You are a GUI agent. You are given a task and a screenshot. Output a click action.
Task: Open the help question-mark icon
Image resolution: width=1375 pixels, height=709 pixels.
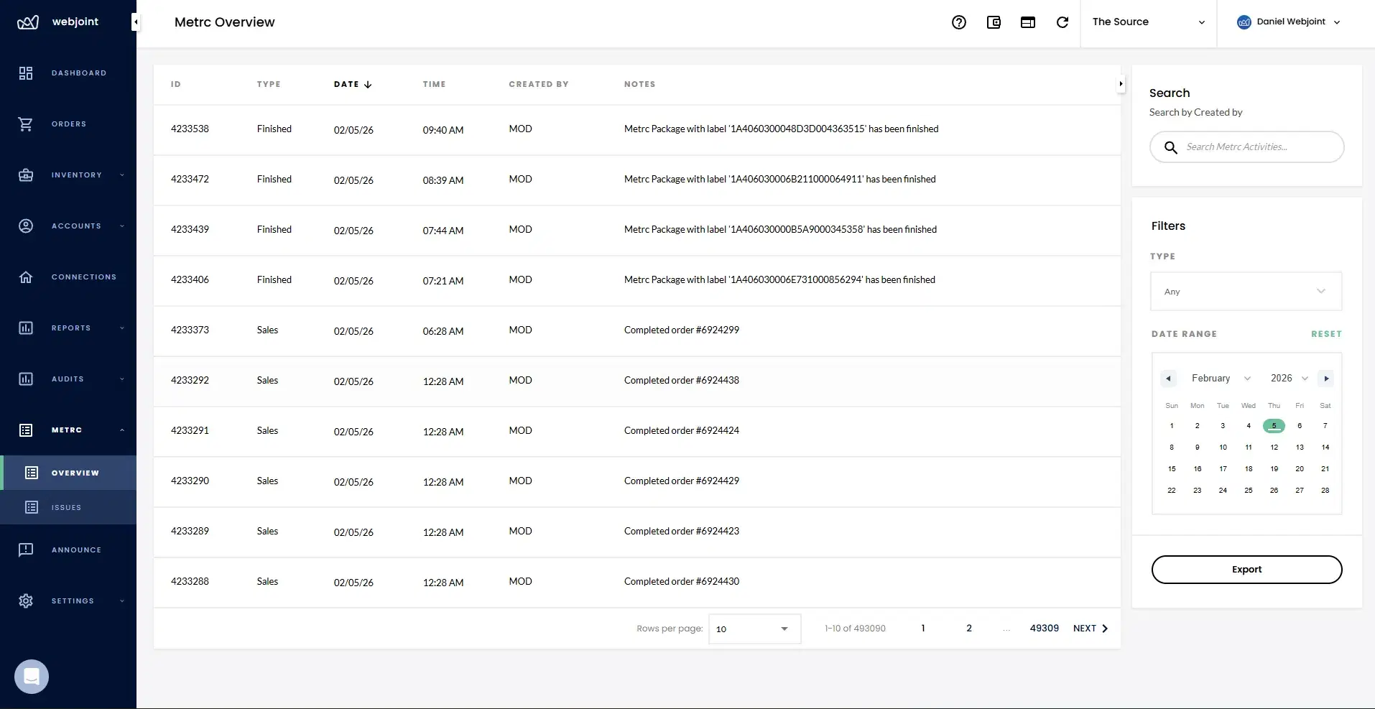(x=960, y=22)
